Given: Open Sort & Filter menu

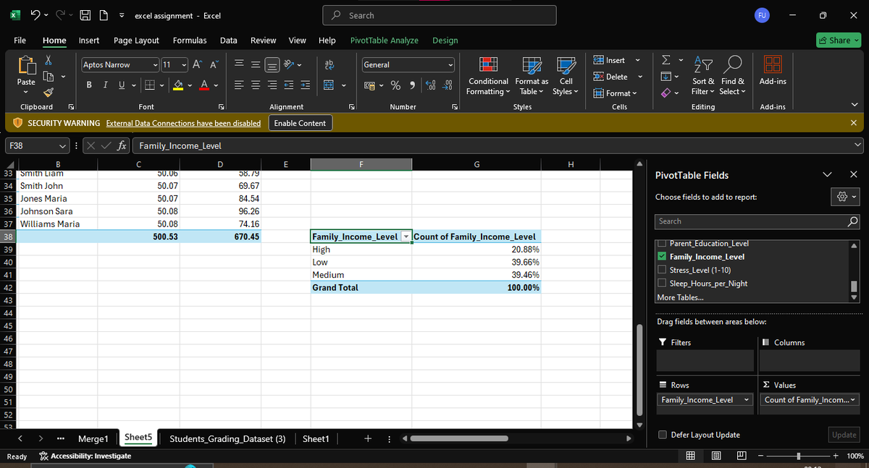Looking at the screenshot, I should coord(702,77).
